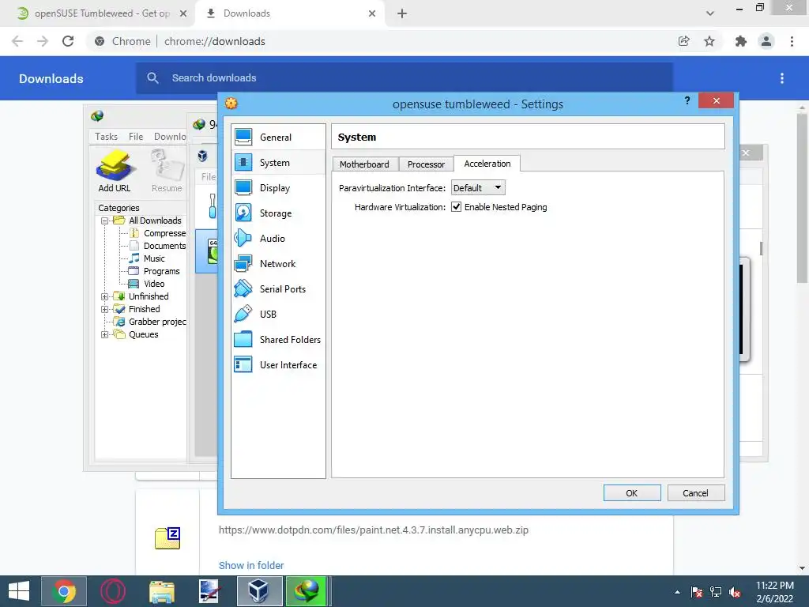
Task: Click OK in Settings dialog
Action: [631, 493]
